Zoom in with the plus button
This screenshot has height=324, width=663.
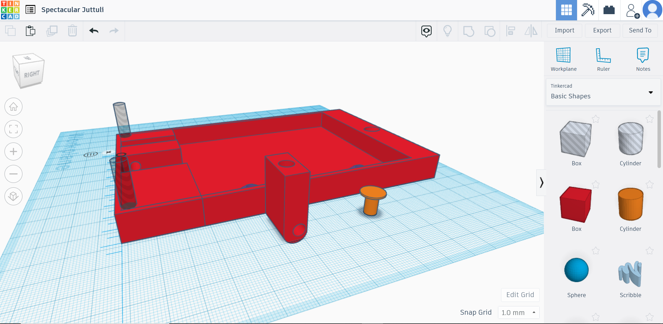(13, 152)
